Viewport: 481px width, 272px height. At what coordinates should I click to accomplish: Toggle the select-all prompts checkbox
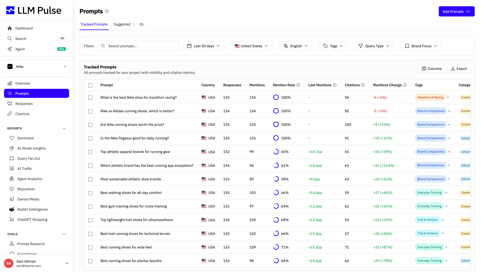point(90,85)
